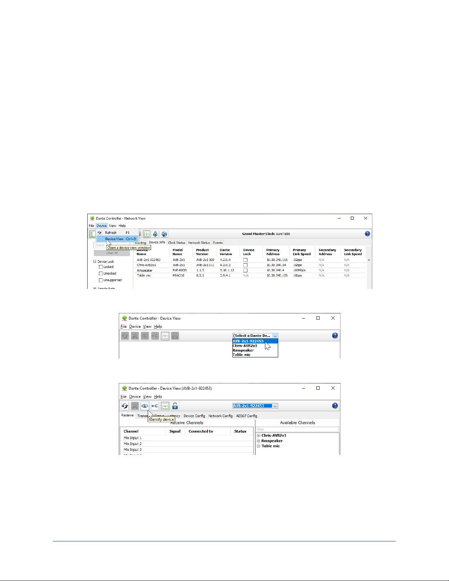
Task: Collapse the Device Lock filter group
Action: 95,262
